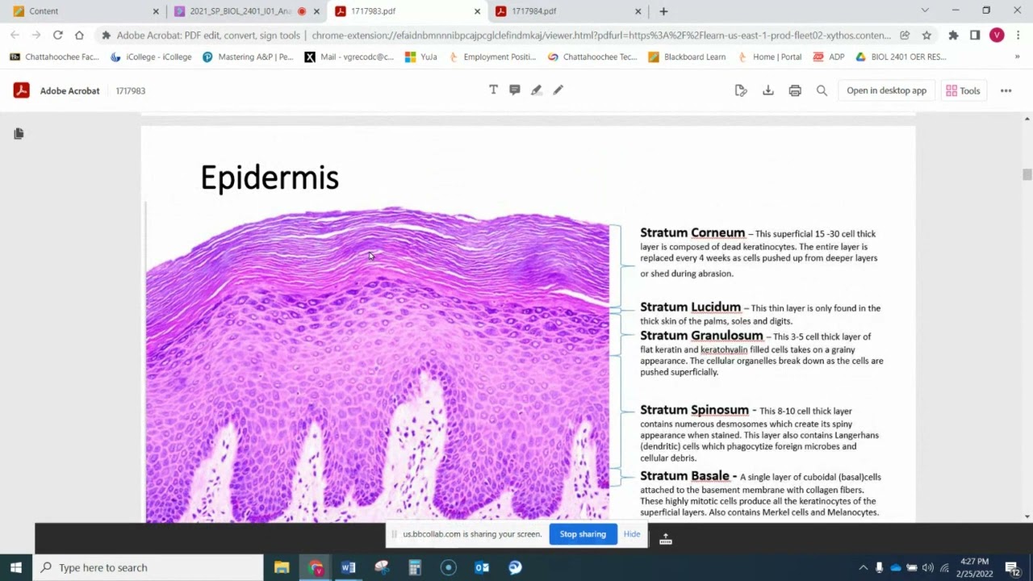Screen dimensions: 1033x581
Task: Click the Epidermis slide heading
Action: coord(270,178)
